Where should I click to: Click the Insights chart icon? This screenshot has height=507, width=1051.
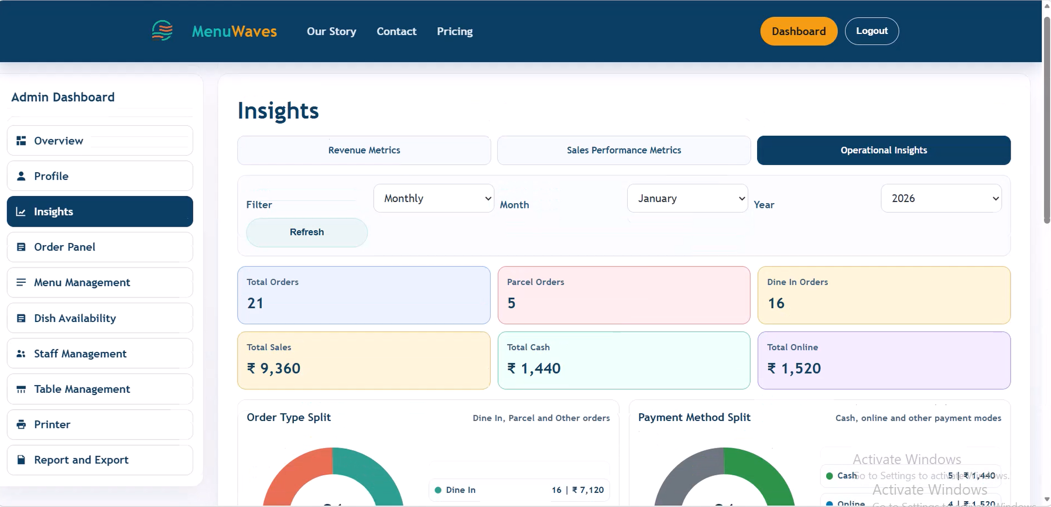pyautogui.click(x=20, y=211)
